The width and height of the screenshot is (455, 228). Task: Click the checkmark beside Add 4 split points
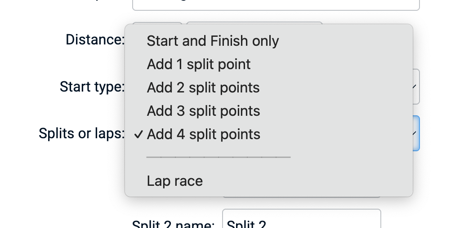point(139,134)
